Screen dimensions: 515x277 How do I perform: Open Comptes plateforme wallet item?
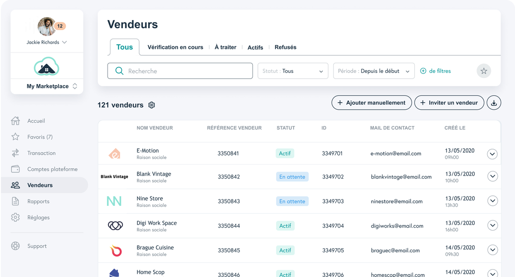pyautogui.click(x=52, y=169)
